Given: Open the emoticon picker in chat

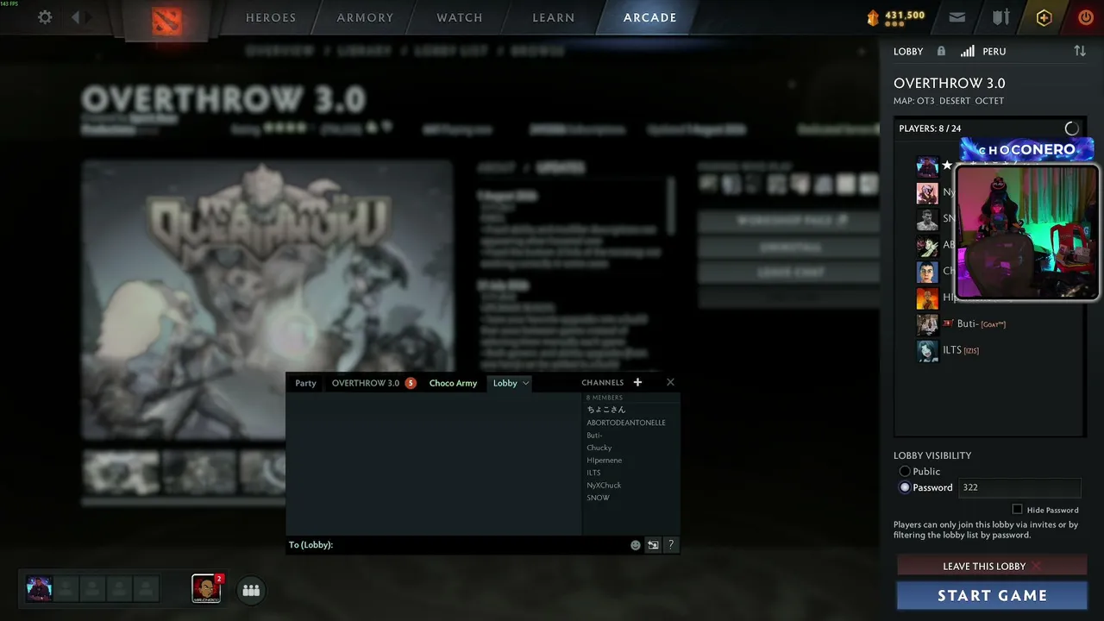Looking at the screenshot, I should pos(636,545).
